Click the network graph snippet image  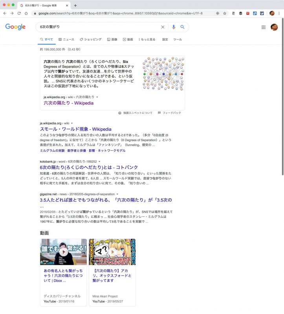(x=163, y=73)
